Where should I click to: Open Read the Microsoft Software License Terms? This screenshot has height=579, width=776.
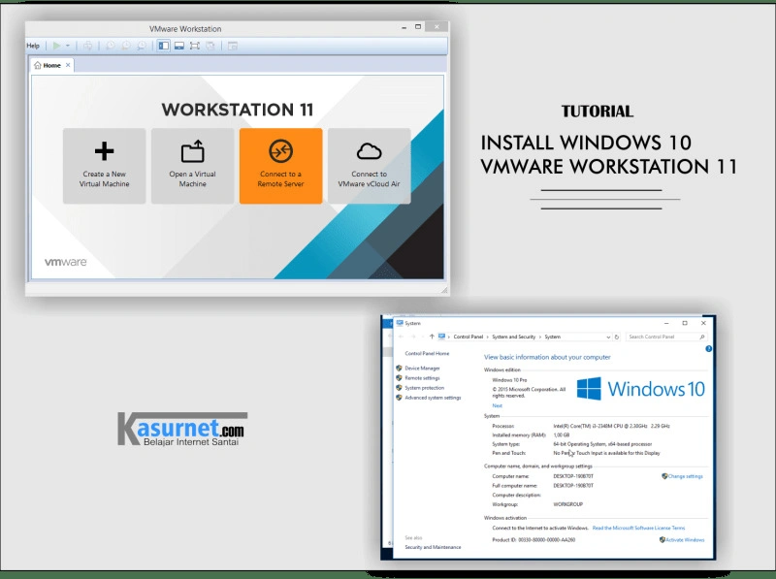tap(638, 528)
